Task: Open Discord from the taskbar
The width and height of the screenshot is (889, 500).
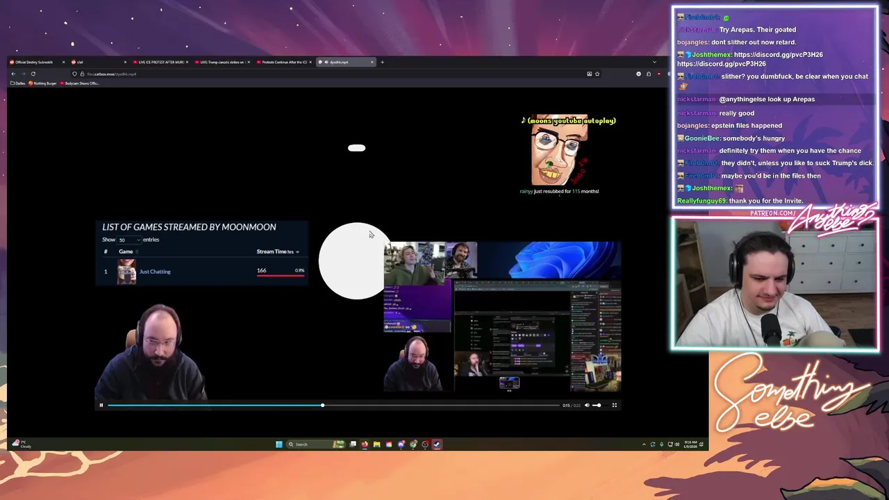Action: coord(401,444)
